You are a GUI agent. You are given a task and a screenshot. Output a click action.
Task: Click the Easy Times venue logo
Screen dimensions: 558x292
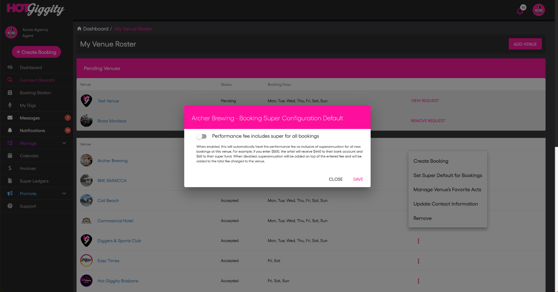[x=86, y=261]
